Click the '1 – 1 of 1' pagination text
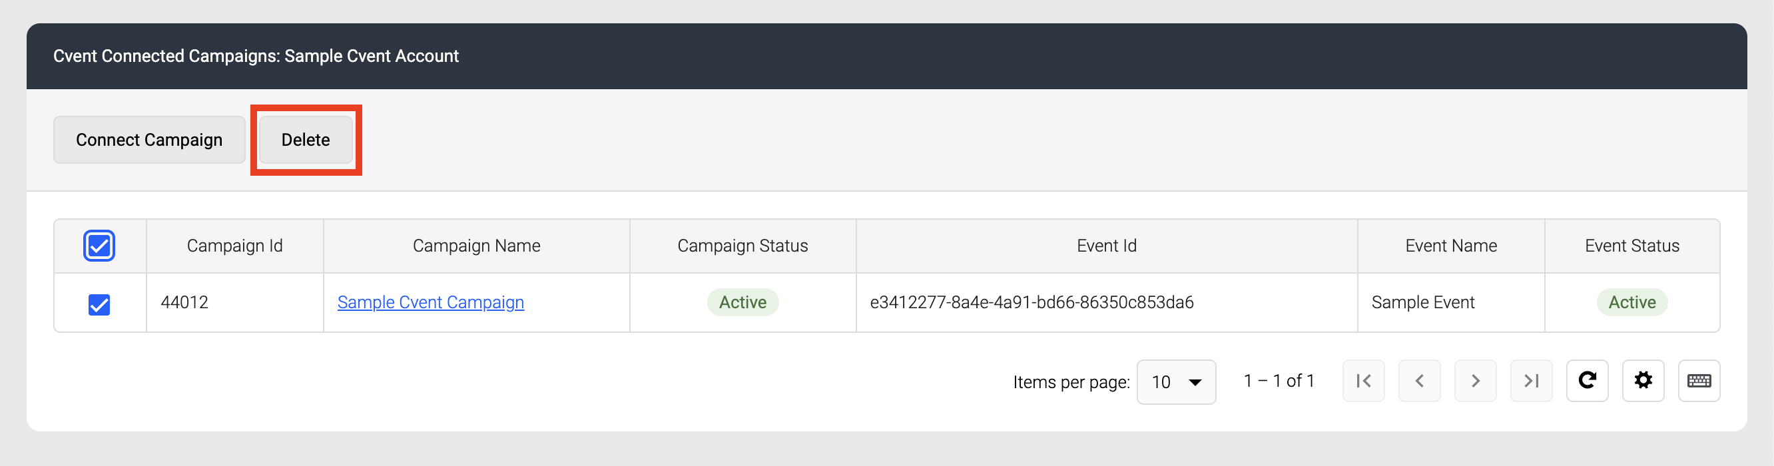This screenshot has width=1774, height=466. pyautogui.click(x=1279, y=381)
